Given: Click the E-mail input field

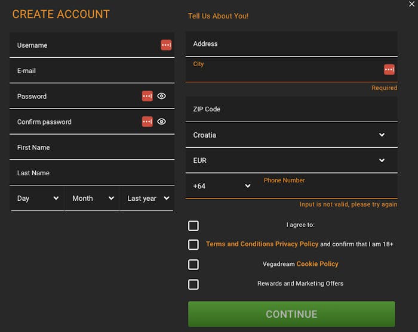Looking at the screenshot, I should pos(92,71).
